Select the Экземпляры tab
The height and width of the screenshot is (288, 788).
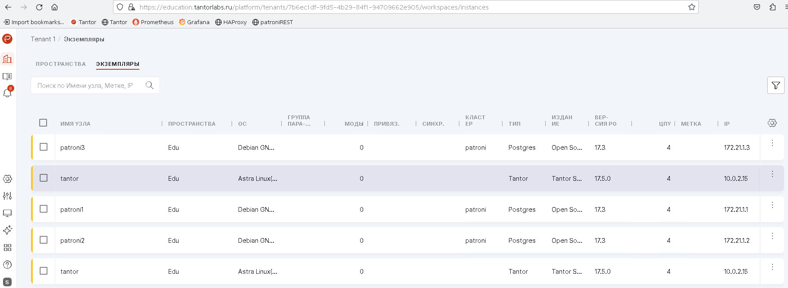(x=117, y=64)
